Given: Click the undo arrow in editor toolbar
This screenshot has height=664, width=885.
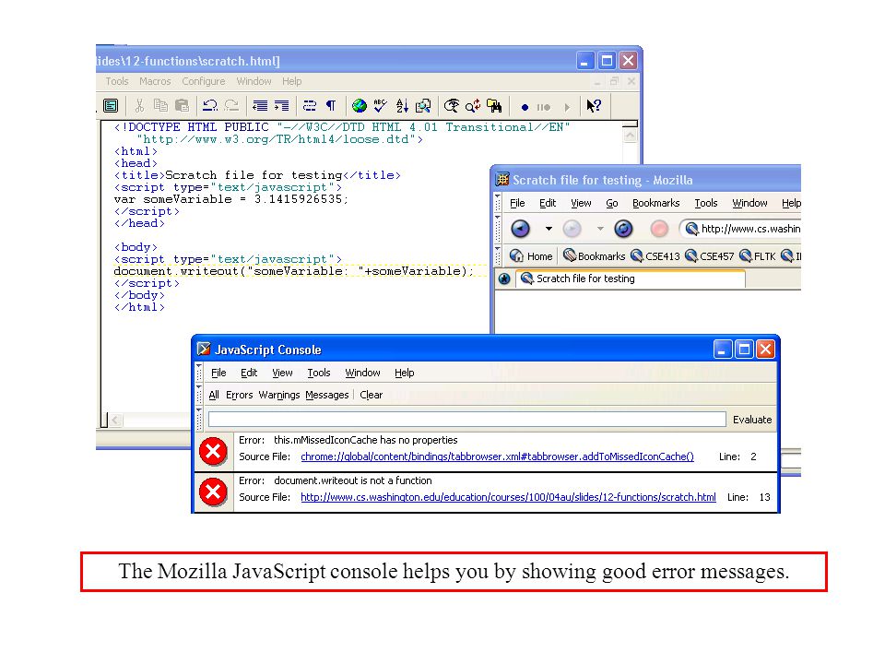Looking at the screenshot, I should 210,105.
